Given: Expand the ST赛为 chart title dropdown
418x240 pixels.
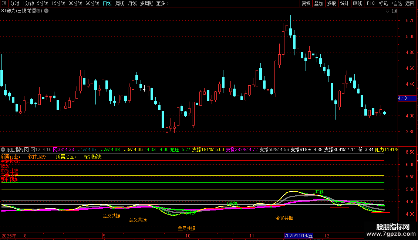Looking at the screenshot, I should pos(46,11).
